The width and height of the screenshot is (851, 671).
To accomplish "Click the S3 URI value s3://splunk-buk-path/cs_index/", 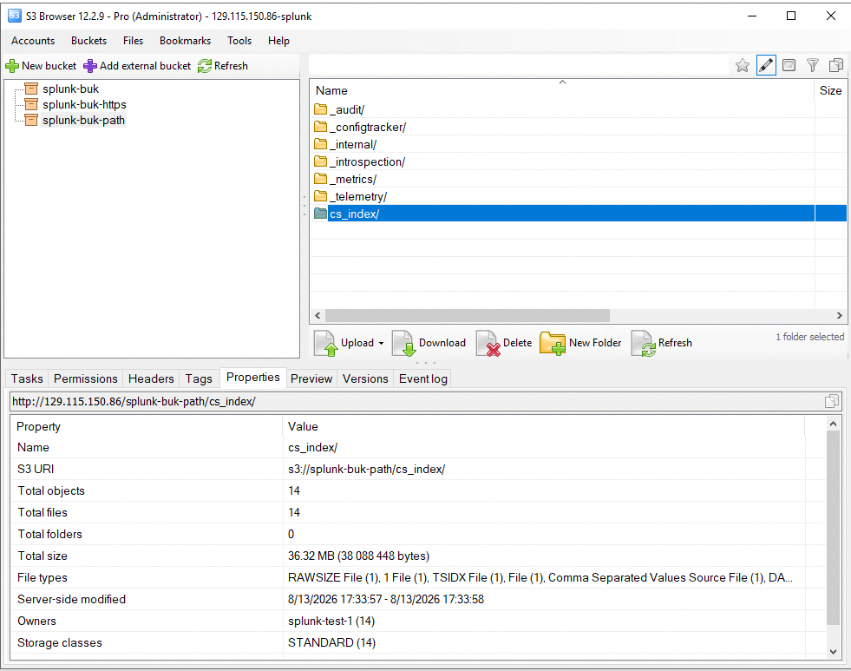I will coord(366,469).
